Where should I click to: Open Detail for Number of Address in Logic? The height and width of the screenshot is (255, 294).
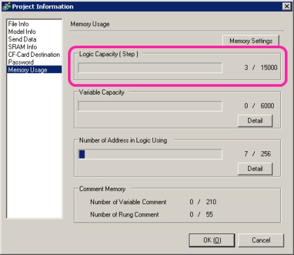click(x=255, y=169)
